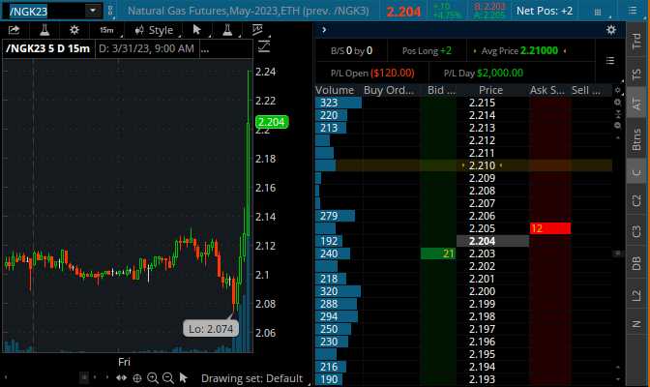
Task: Switch to the Trd sidebar tab
Action: [636, 41]
